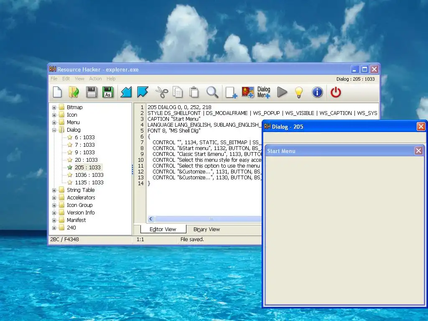This screenshot has width=428, height=321.
Task: Click the red power exit icon
Action: coord(336,92)
